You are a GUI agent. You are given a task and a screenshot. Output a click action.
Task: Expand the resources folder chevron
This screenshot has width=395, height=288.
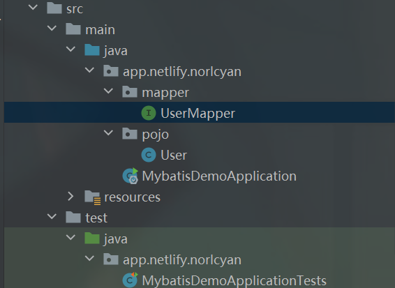point(70,197)
